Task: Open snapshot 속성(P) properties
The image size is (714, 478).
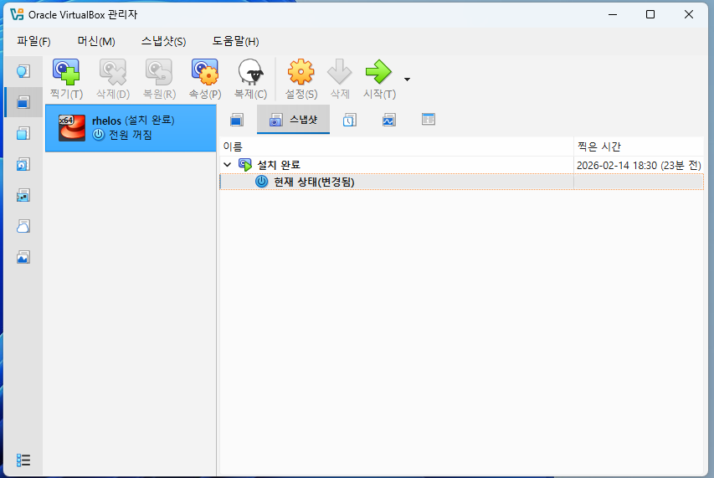Action: 205,80
